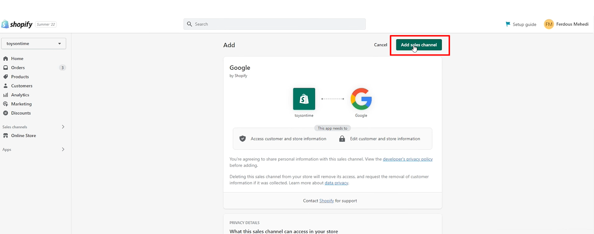Click the padlock icon

(342, 138)
